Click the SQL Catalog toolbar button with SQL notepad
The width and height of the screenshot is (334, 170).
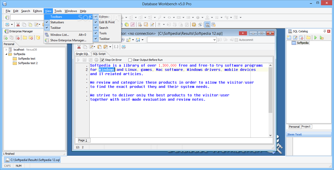click(x=207, y=25)
